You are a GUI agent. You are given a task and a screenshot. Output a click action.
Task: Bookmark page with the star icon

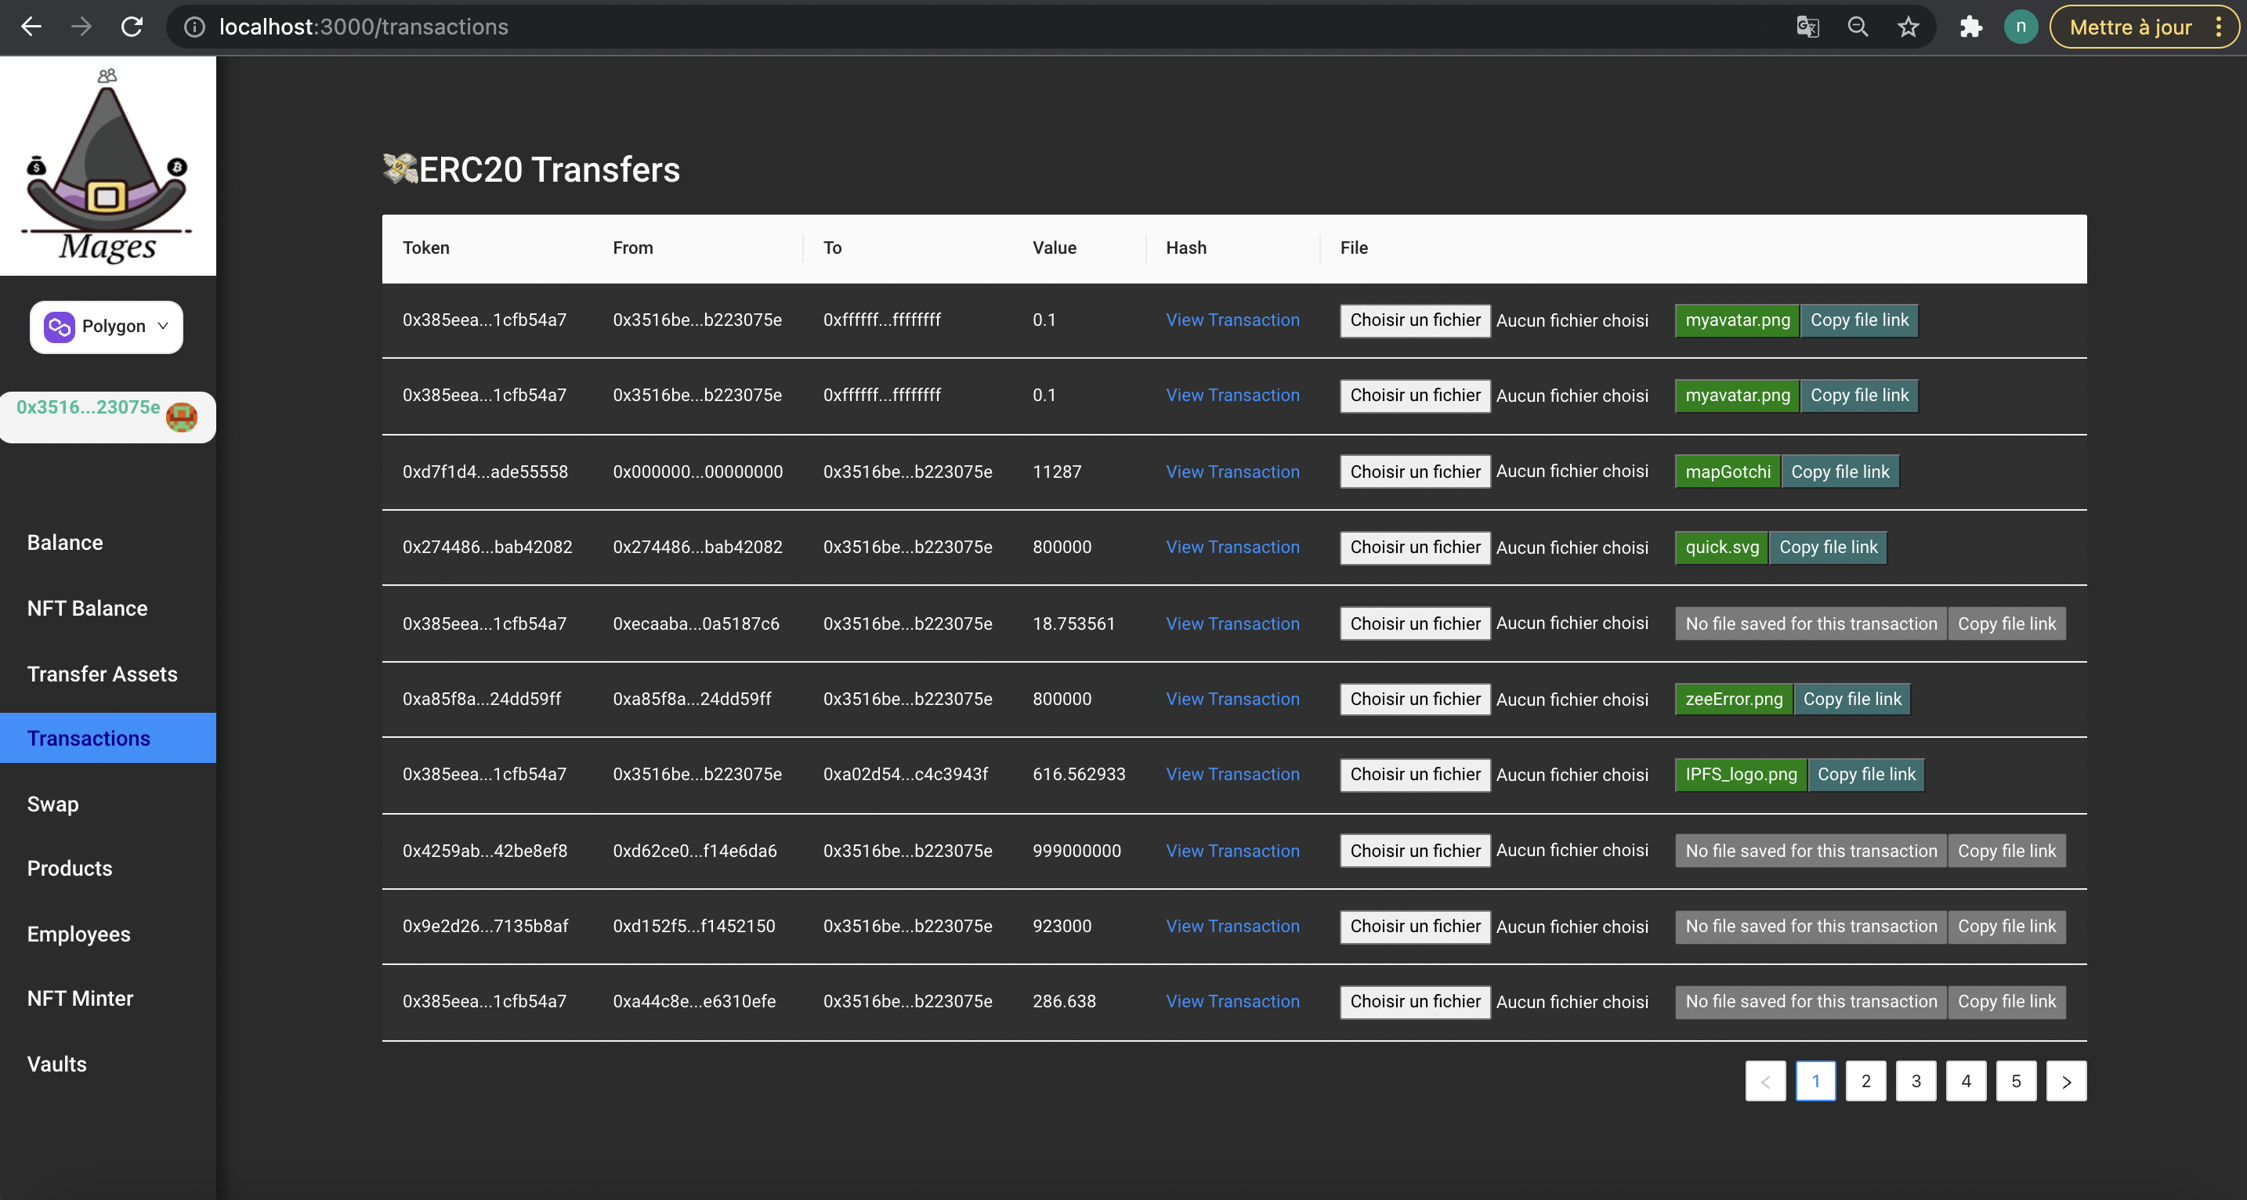(x=1908, y=27)
